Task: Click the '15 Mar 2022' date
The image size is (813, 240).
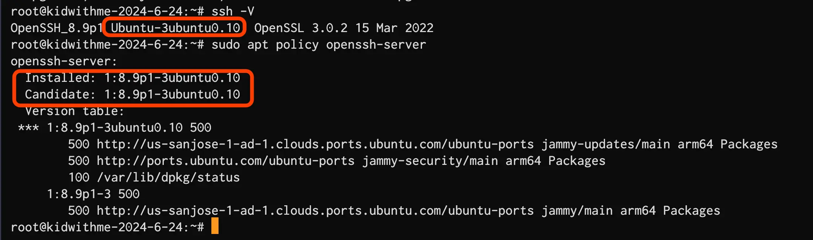Action: click(x=394, y=28)
